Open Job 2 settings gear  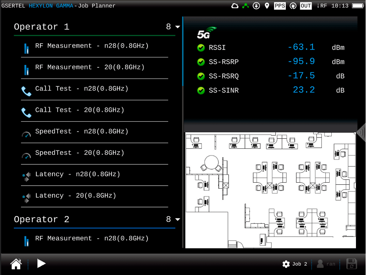(x=286, y=264)
